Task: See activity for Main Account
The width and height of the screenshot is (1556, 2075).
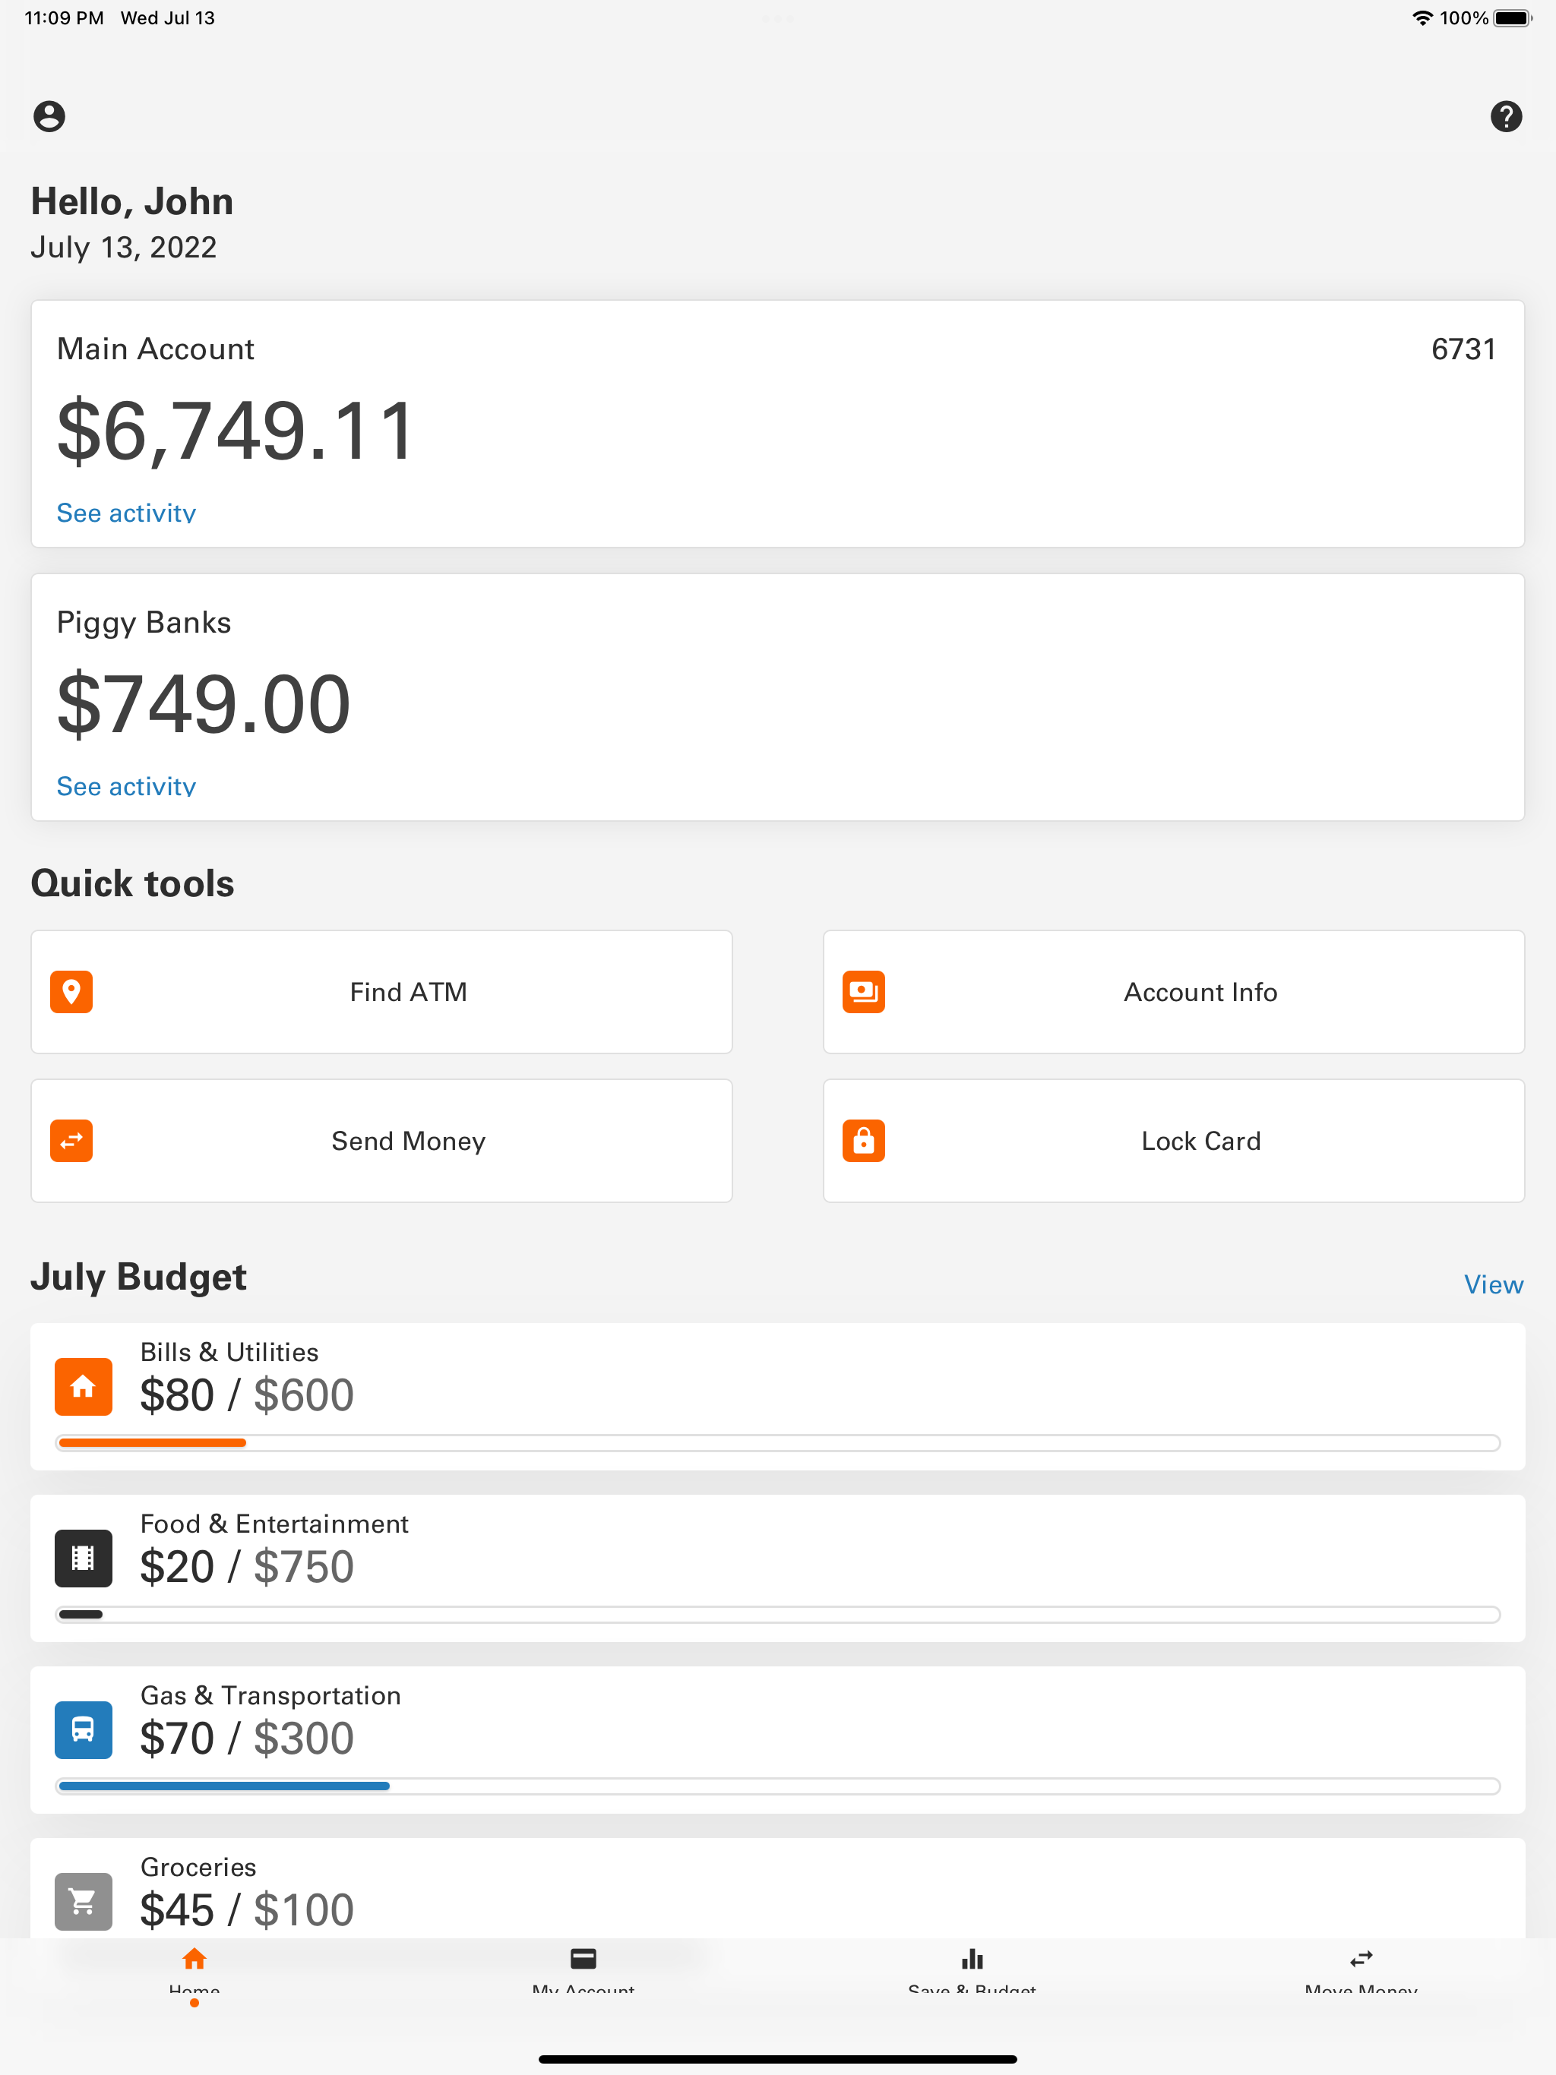Action: 126,512
